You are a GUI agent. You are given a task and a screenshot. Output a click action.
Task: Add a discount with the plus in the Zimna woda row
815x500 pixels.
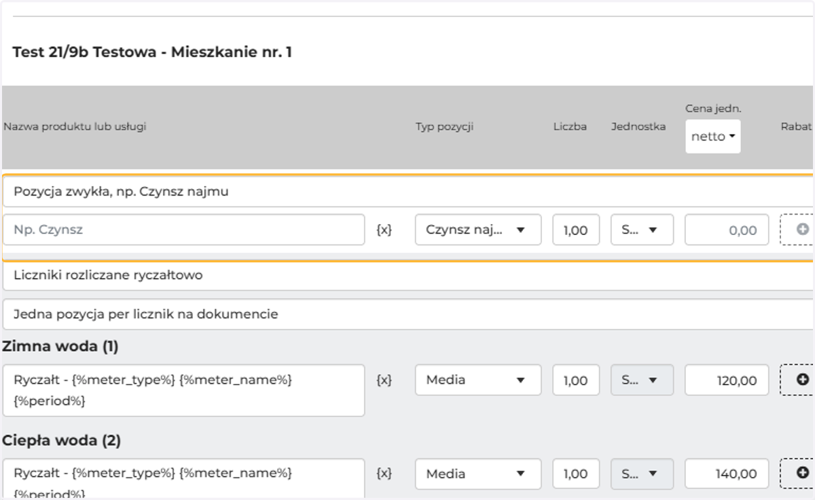pos(797,380)
